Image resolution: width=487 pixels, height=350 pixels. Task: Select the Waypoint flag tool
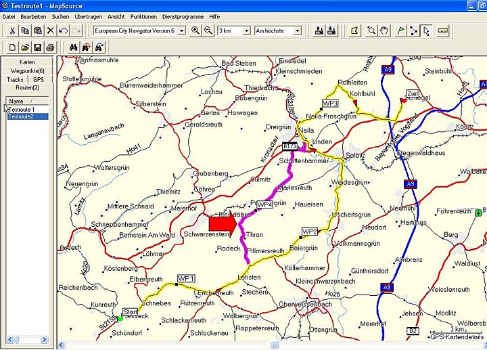(400, 31)
